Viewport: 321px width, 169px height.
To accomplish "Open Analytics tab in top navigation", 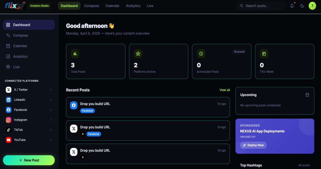I will click(x=133, y=6).
